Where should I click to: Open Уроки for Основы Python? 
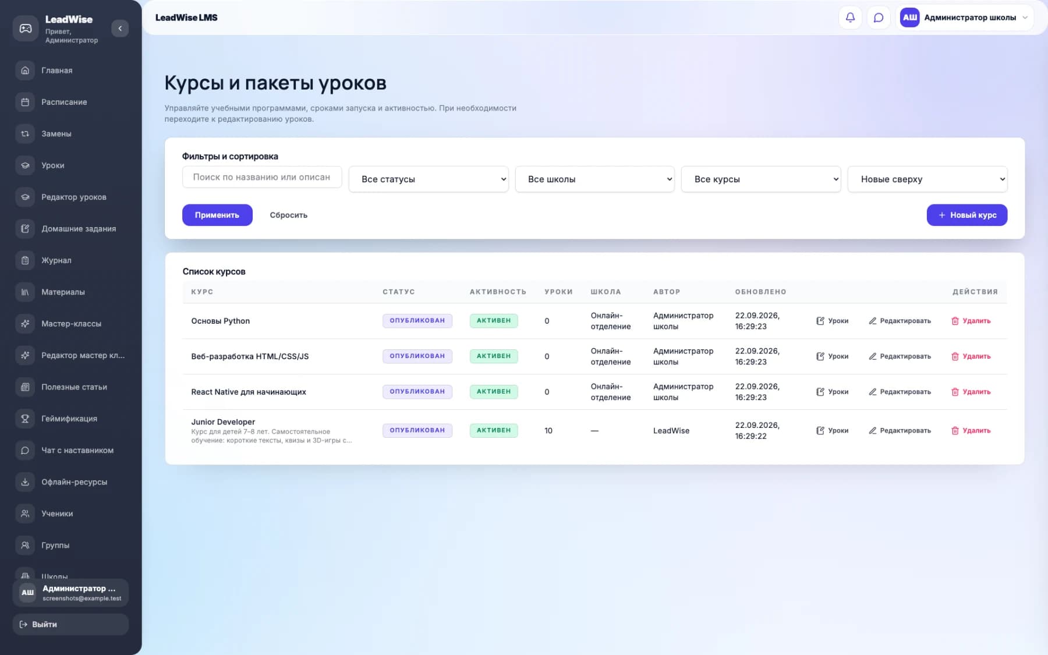coord(832,321)
